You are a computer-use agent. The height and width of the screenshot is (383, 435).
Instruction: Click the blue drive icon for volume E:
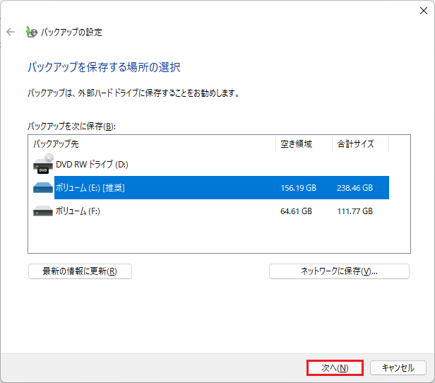[x=43, y=188]
